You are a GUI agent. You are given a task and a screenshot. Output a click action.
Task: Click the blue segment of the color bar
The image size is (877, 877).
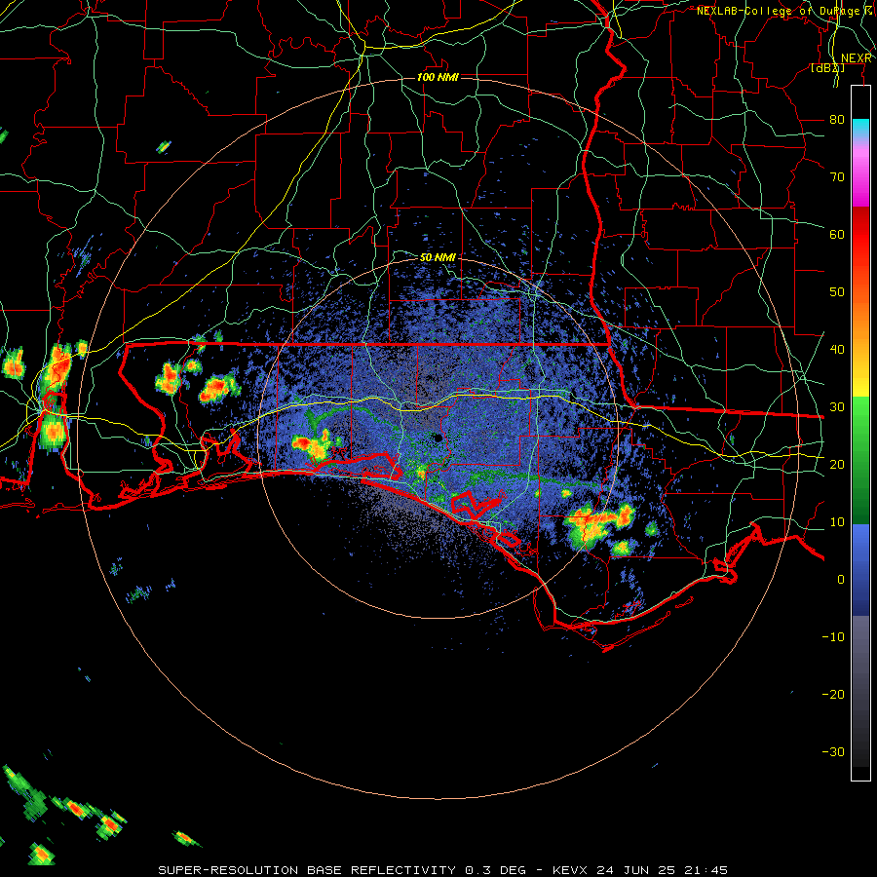[x=860, y=570]
